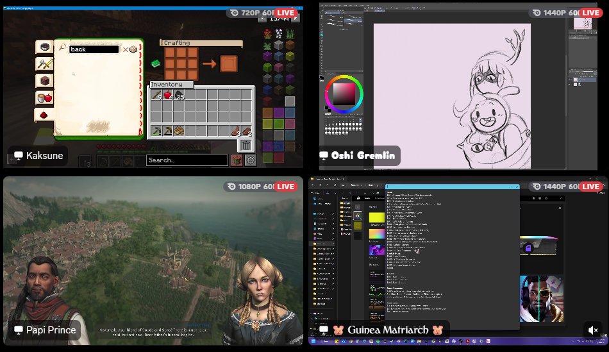
Task: Click the 'Search...' field at the bottom
Action: coord(187,160)
